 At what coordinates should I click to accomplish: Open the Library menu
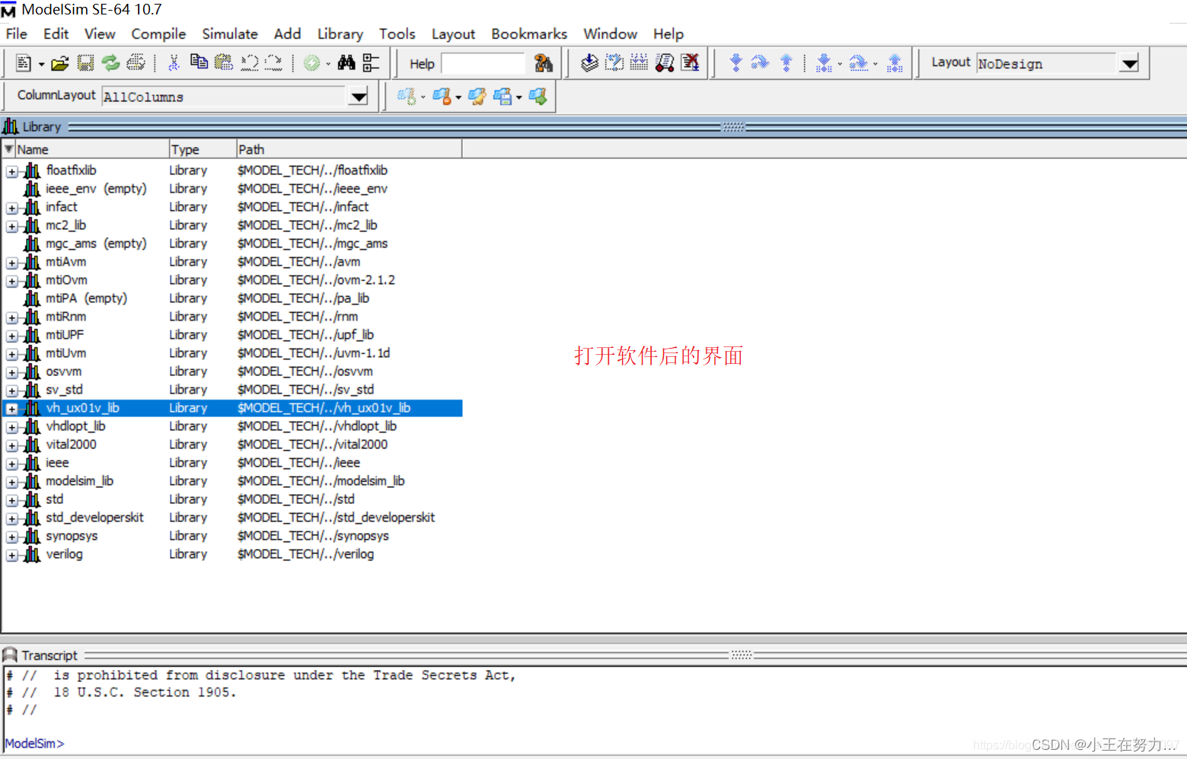point(340,33)
